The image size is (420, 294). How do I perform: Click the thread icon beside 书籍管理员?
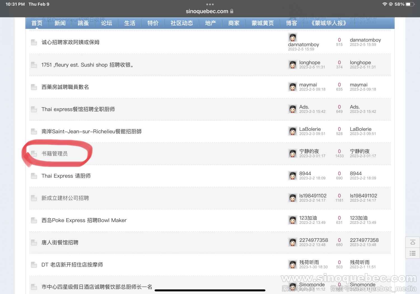34,153
